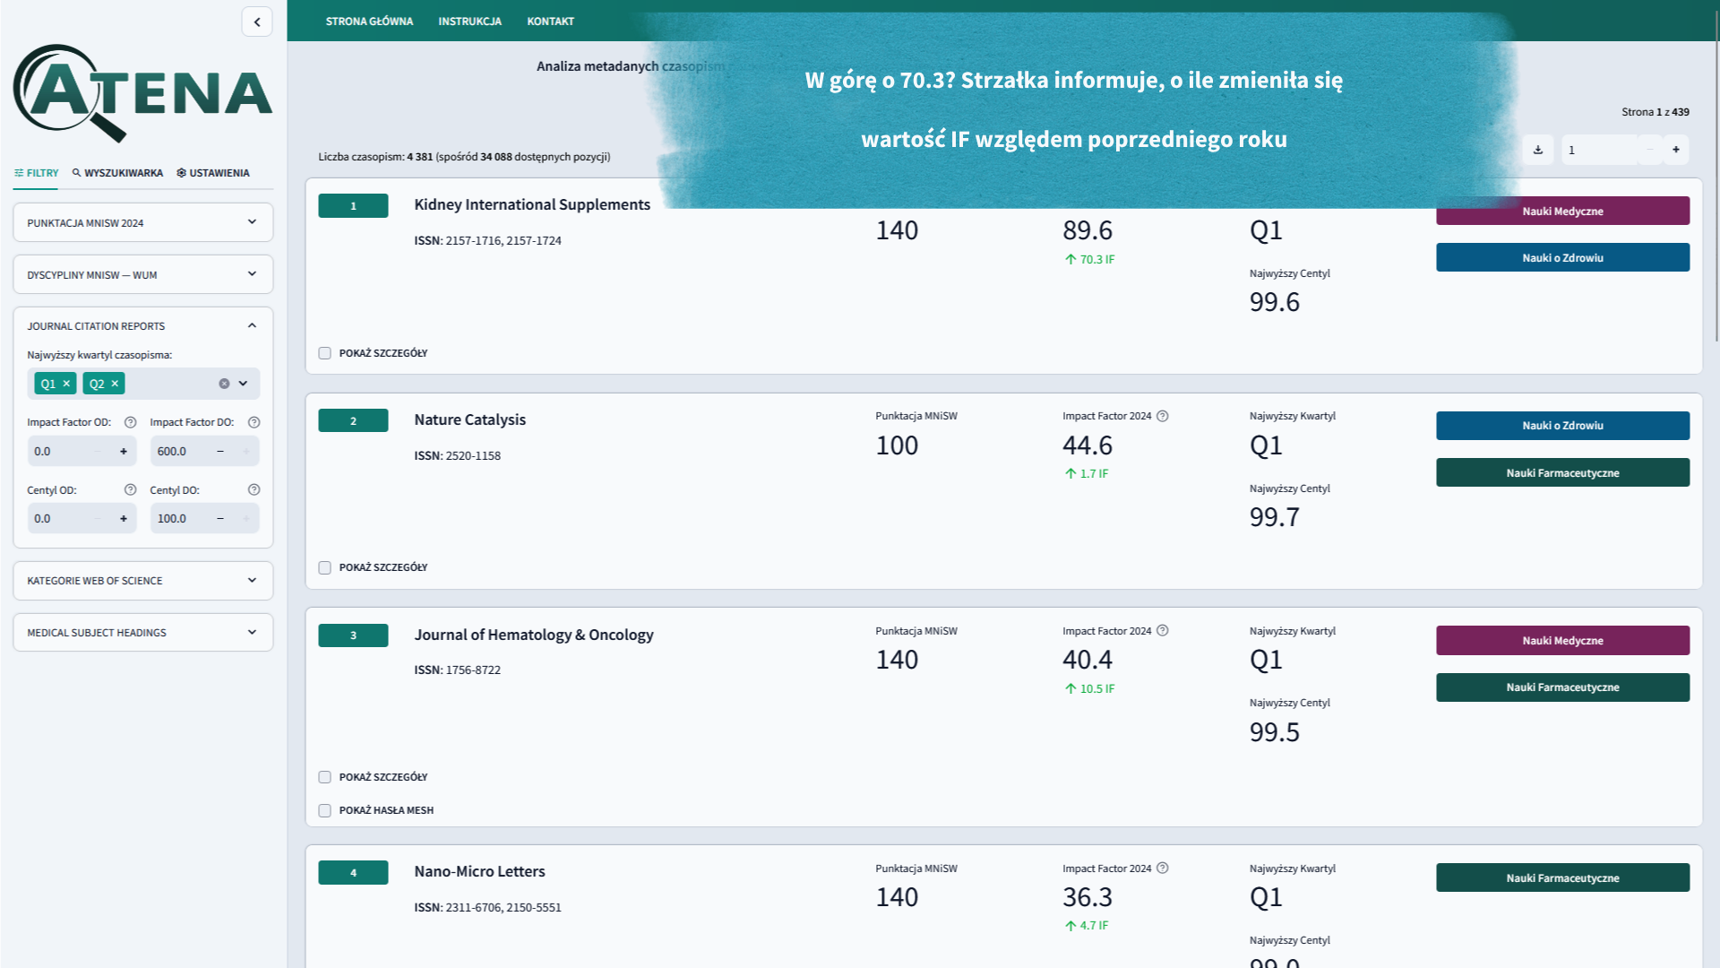
Task: Open Impact Factor 2024 help for Nano-Micro Letters
Action: (x=1162, y=868)
